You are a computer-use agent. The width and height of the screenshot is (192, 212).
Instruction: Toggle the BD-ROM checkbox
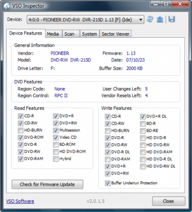point(56,145)
